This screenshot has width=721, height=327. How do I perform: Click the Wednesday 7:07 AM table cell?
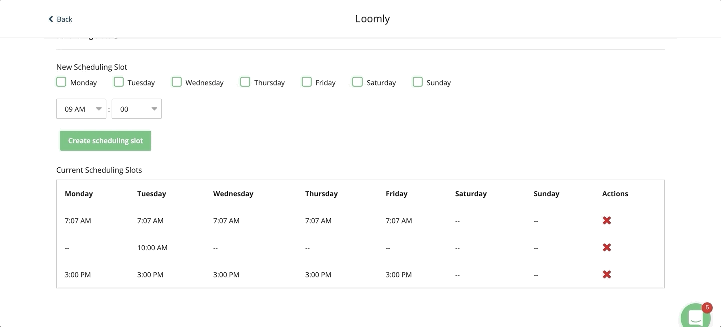[x=226, y=220]
